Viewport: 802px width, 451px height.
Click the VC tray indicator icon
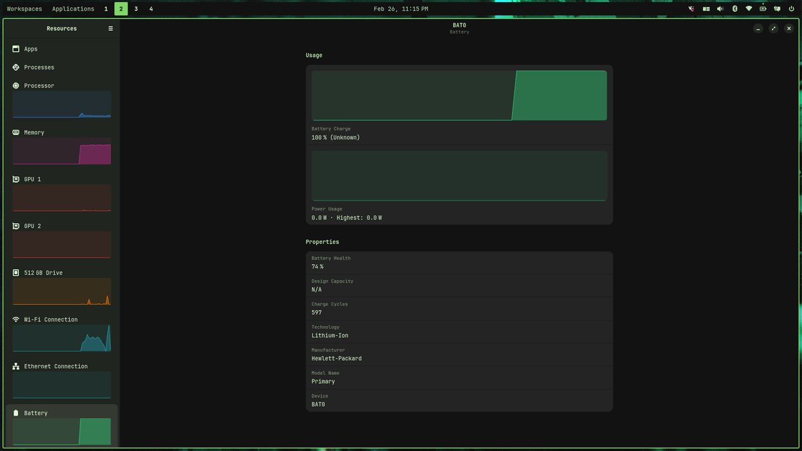pyautogui.click(x=691, y=9)
